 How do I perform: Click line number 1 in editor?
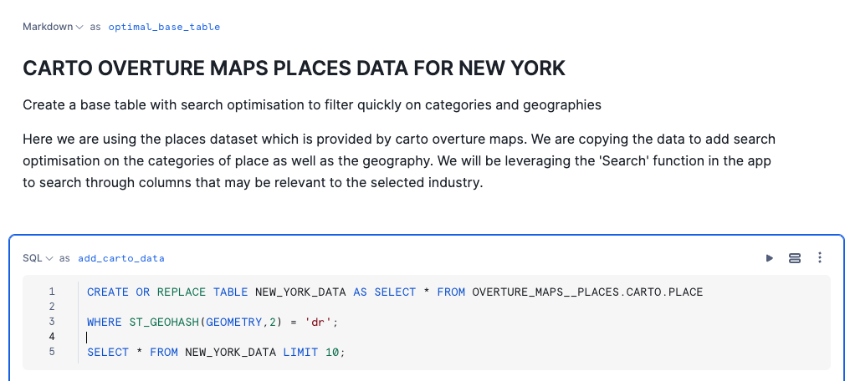pos(52,292)
